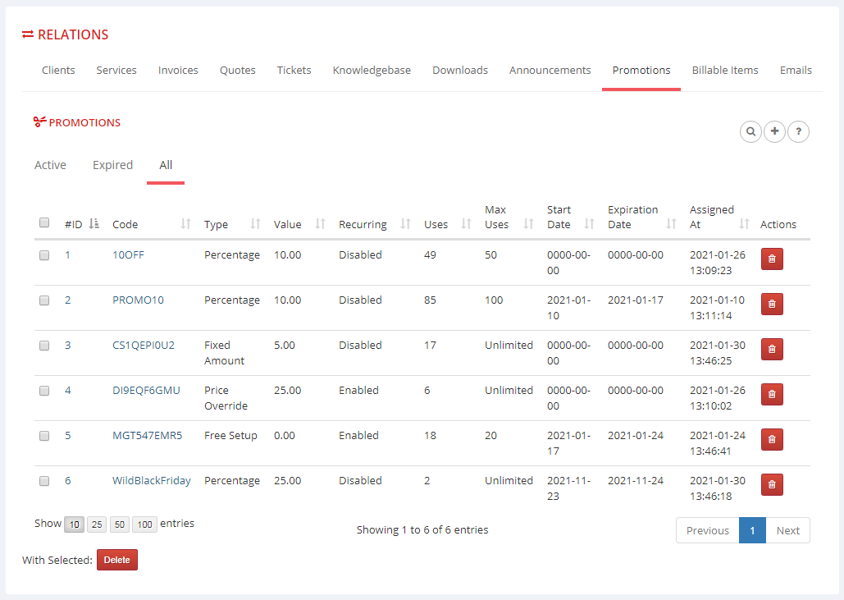Open the Expired promotions tab

coord(112,165)
